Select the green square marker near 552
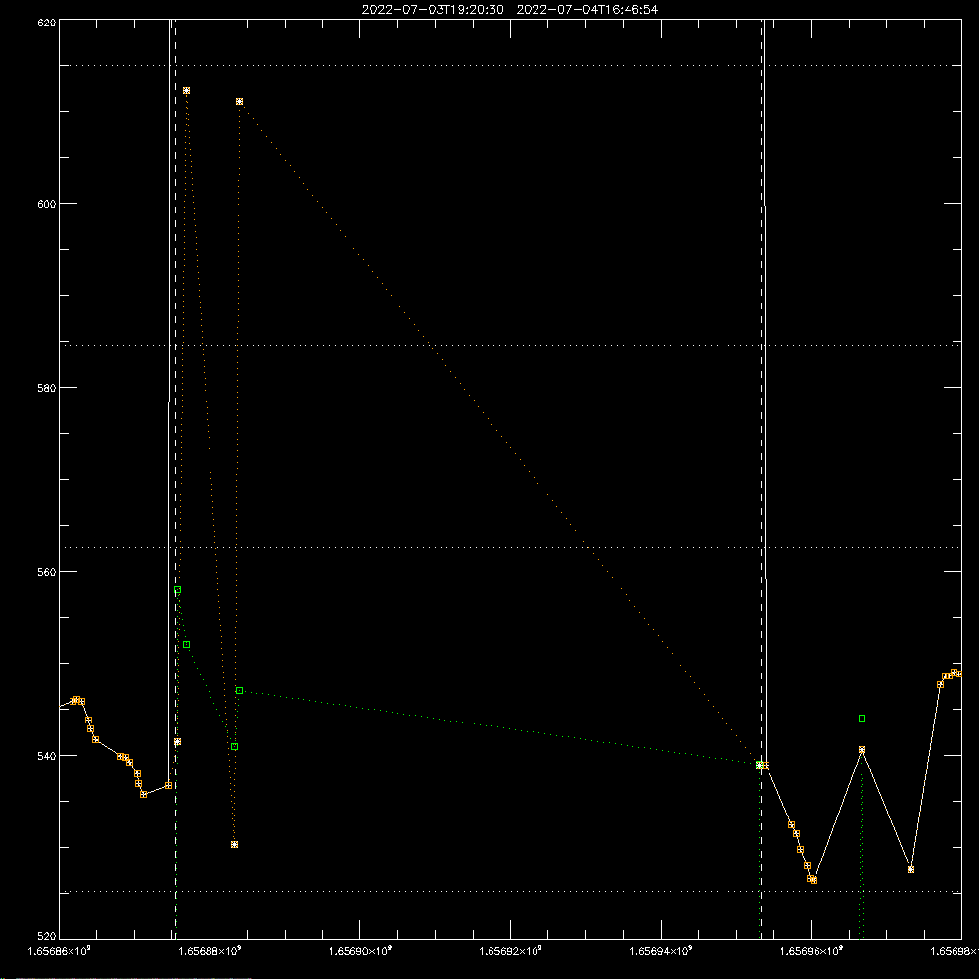 (x=186, y=645)
